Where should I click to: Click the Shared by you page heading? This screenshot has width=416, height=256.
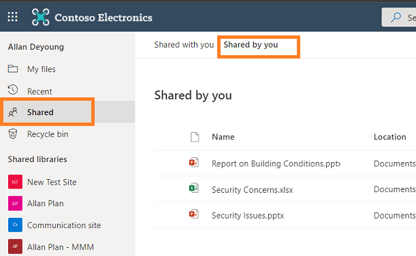tap(193, 95)
